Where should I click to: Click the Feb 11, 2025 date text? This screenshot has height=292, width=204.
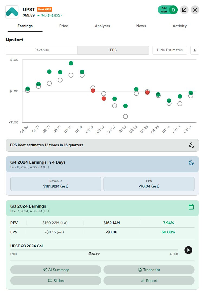point(30,167)
